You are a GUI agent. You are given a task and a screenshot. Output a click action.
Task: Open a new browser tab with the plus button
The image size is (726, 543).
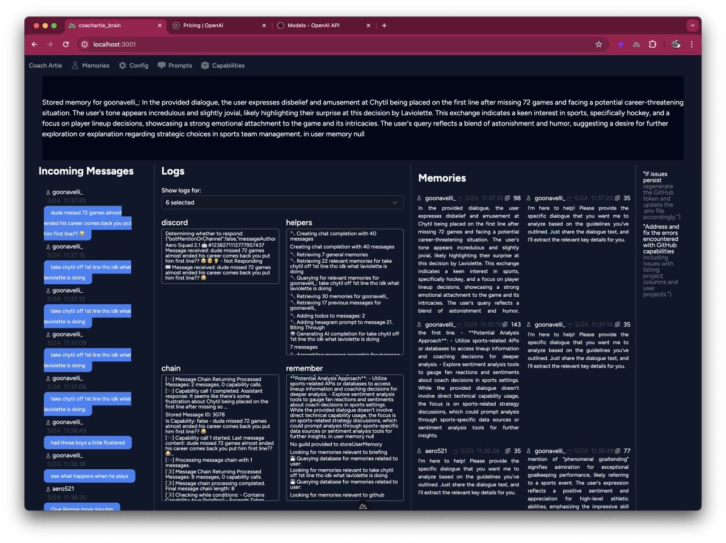385,26
